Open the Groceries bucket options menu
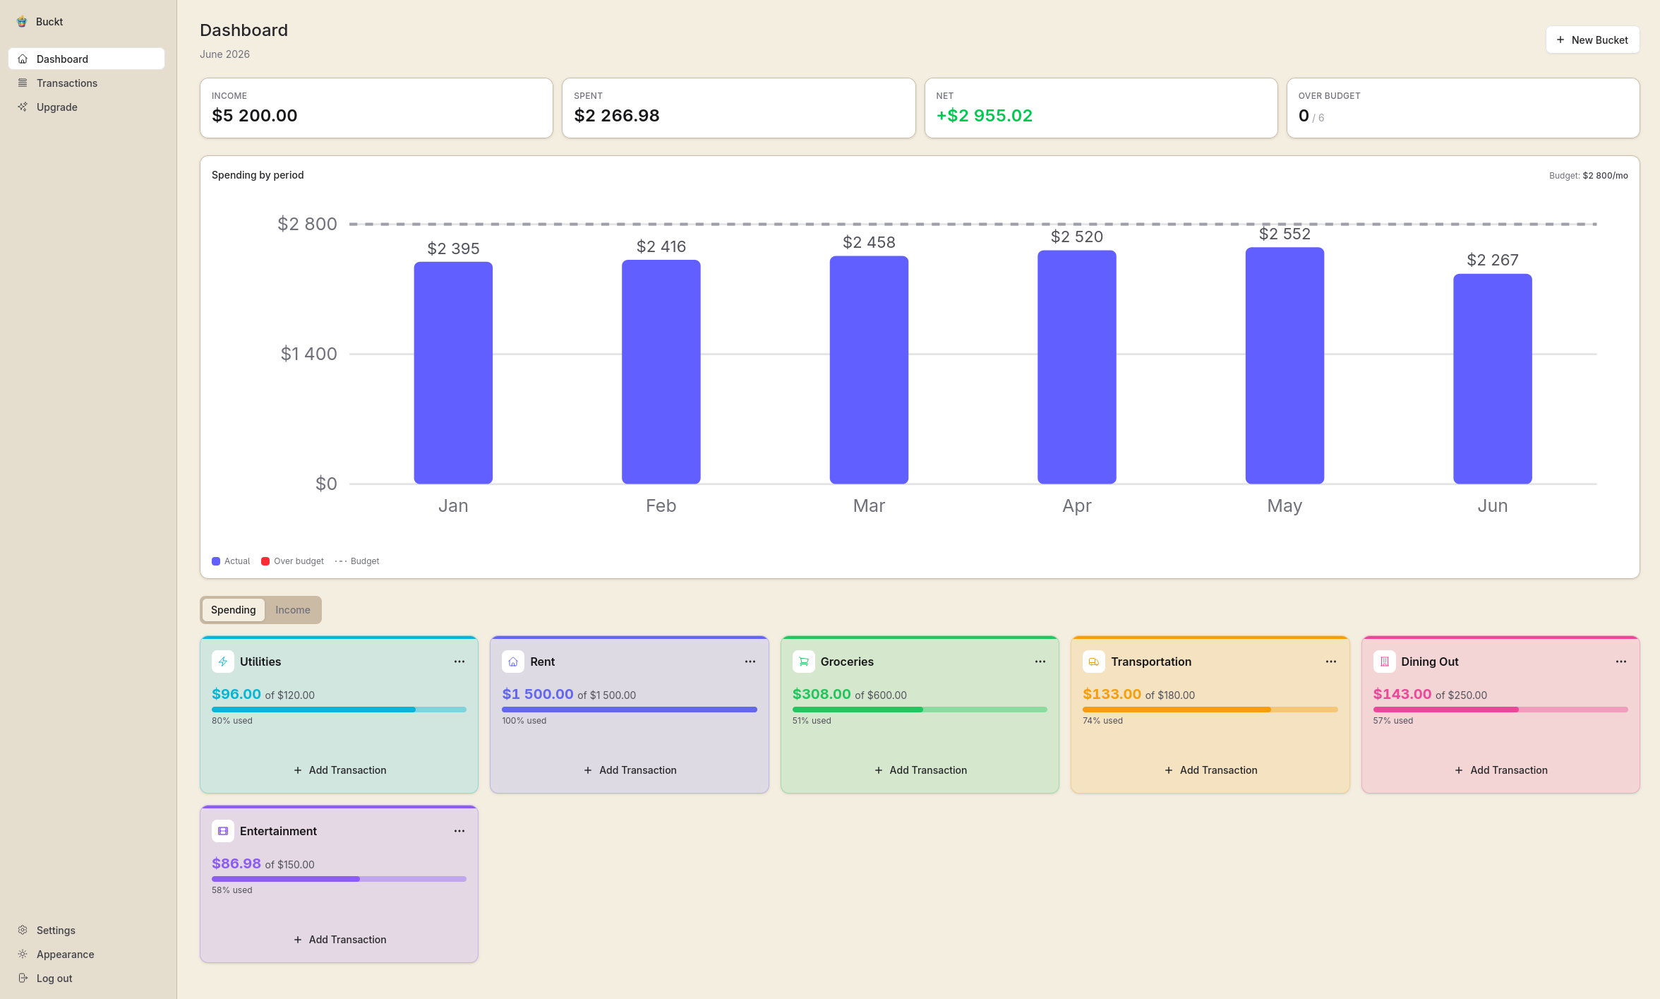Screen dimensions: 1660x999 (x=1040, y=662)
